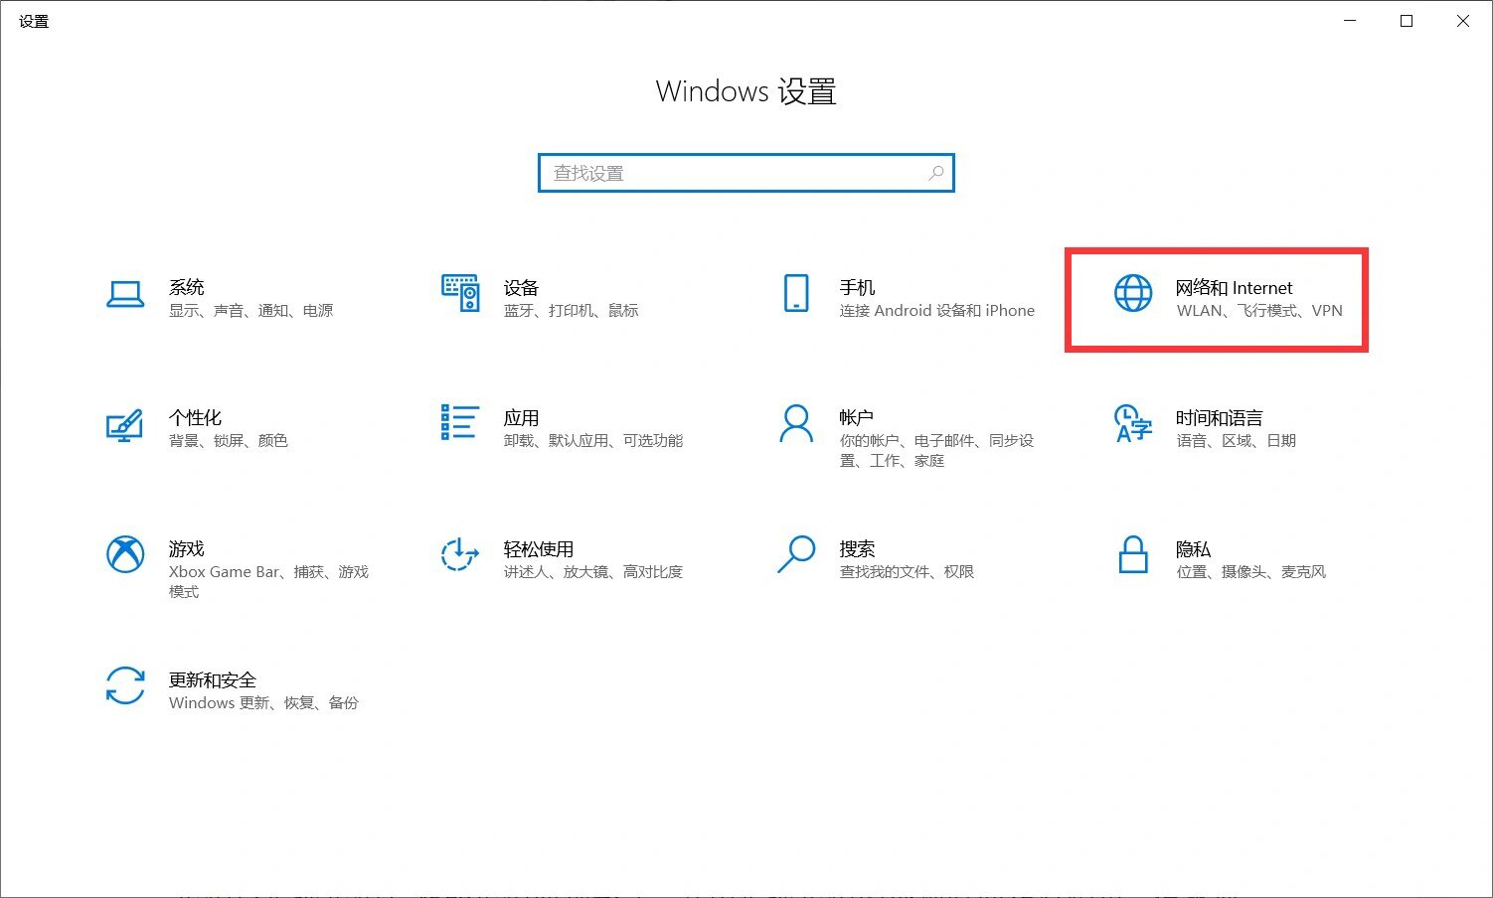Screen dimensions: 1493x898
Task: Open the 时间和语言 clock-letter icon
Action: [1132, 423]
